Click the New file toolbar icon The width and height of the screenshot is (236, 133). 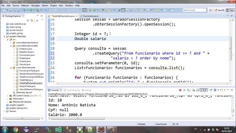(x=4, y=10)
